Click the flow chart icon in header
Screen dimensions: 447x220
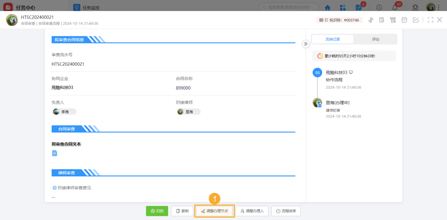click(371, 20)
